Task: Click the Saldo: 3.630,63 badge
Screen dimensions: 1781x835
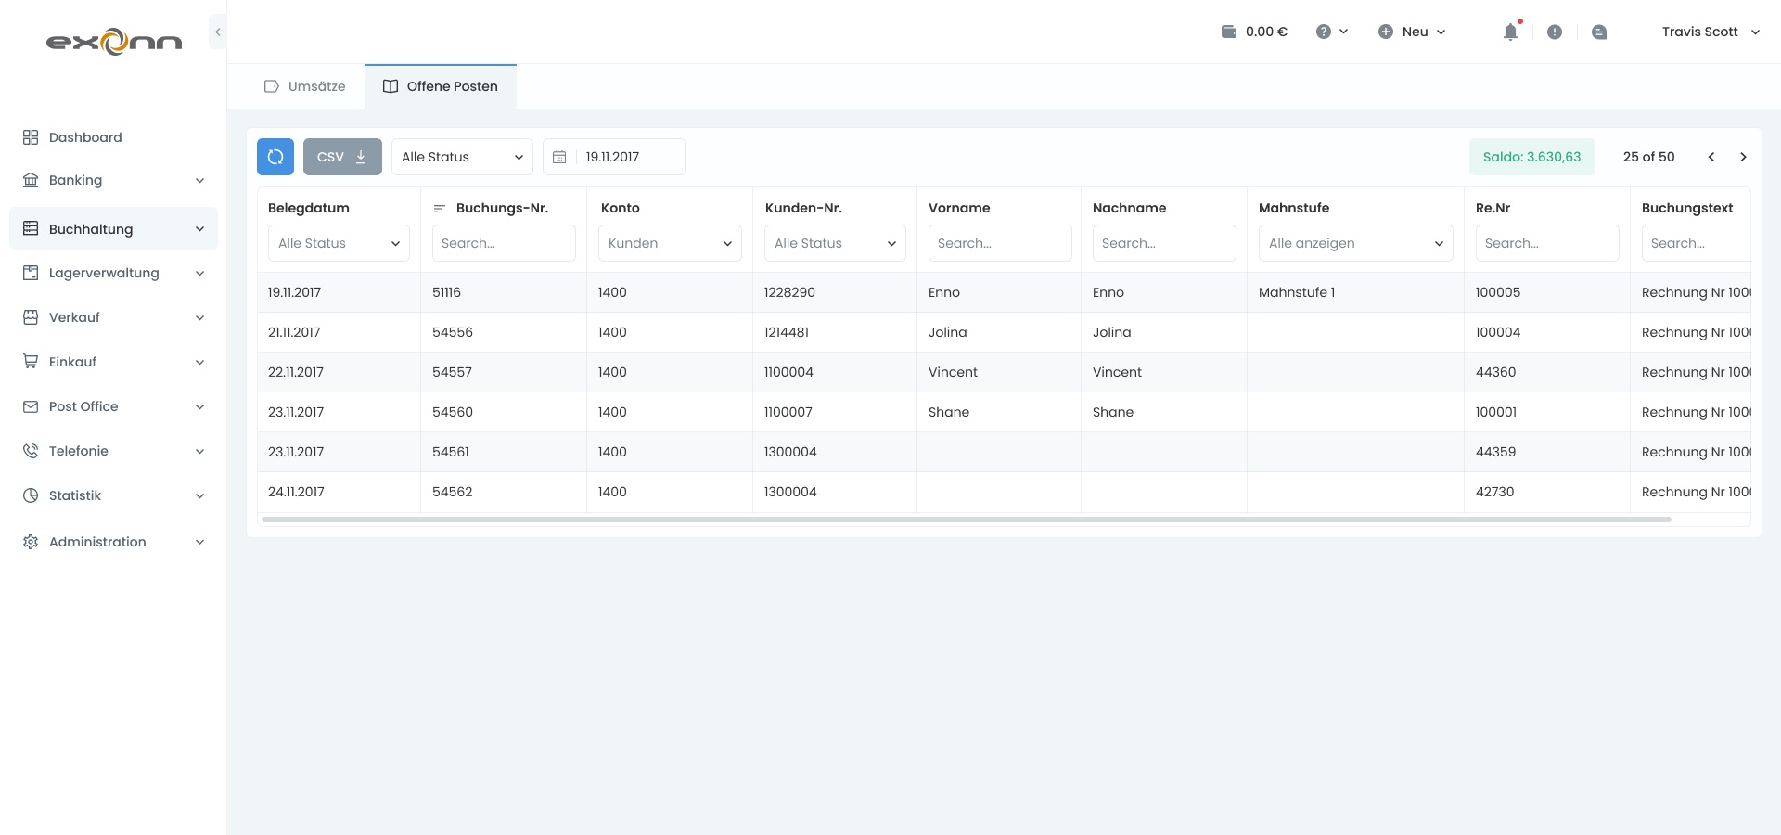Action: (1531, 157)
